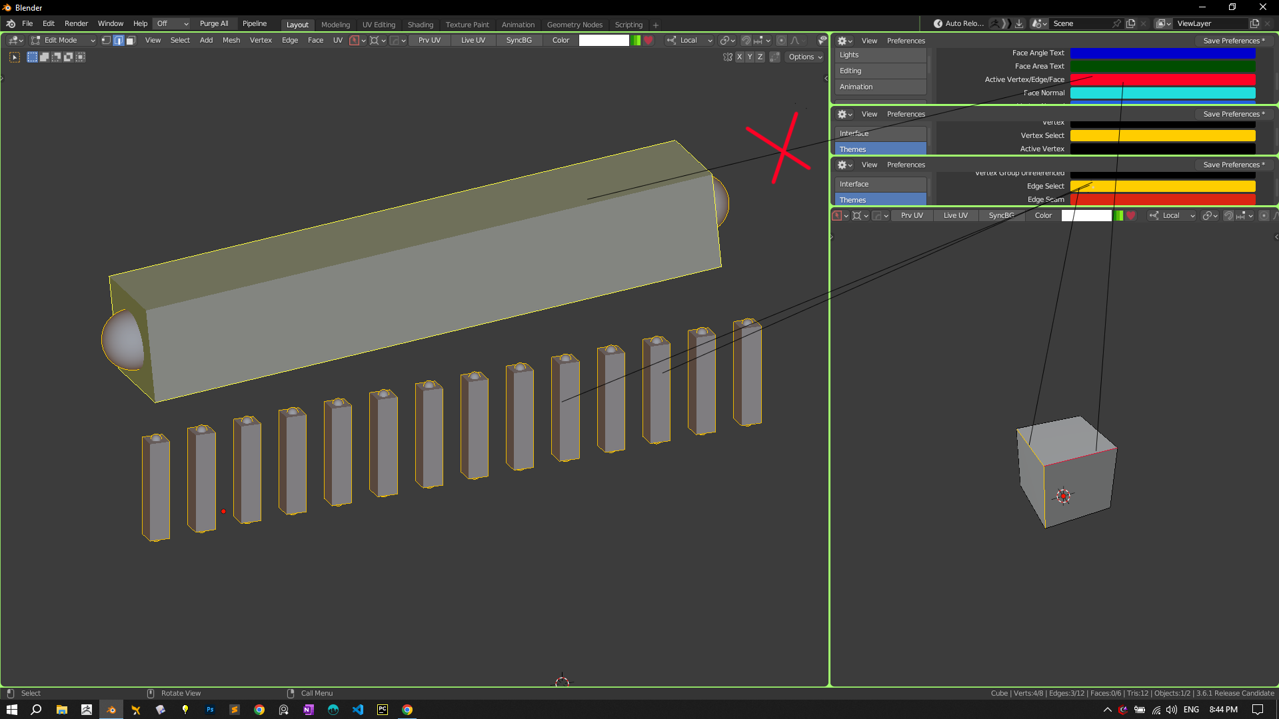Toggle proportional editing in main viewport
This screenshot has width=1279, height=719.
click(782, 41)
